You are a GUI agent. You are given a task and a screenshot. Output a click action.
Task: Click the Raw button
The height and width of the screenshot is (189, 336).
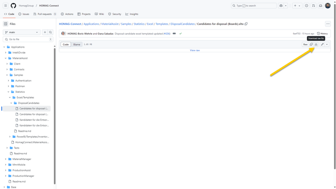tap(305, 44)
